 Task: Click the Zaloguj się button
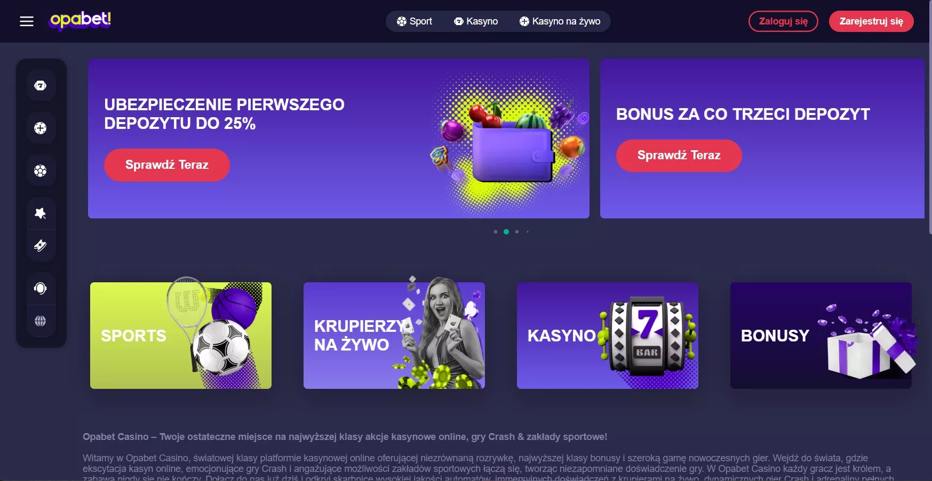tap(783, 21)
